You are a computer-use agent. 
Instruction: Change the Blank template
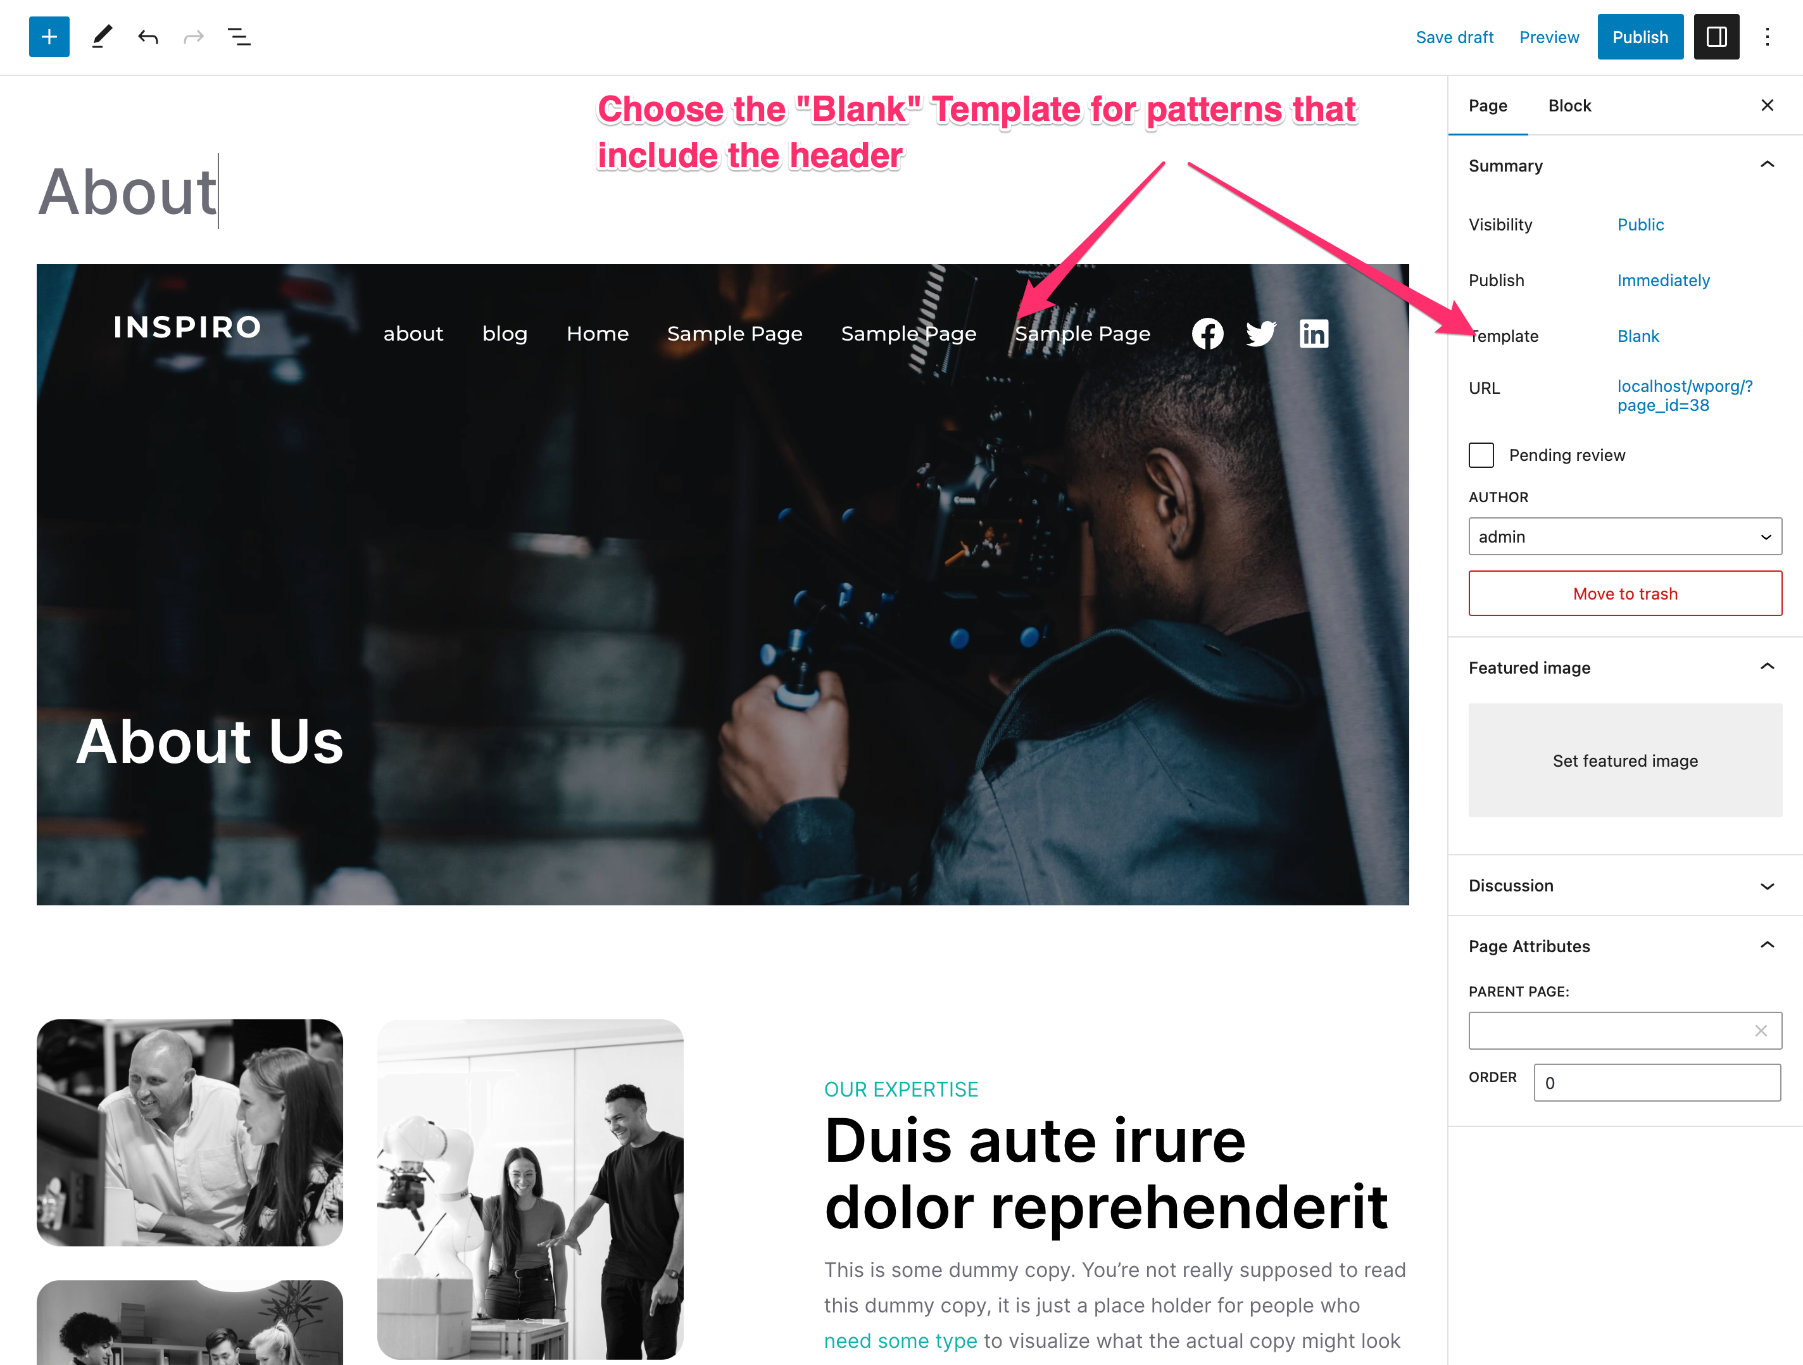click(x=1638, y=336)
